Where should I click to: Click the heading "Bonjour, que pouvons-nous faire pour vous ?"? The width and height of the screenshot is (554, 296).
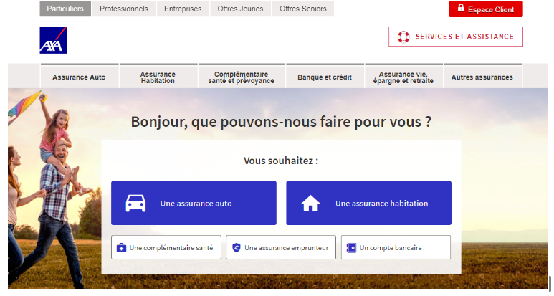tap(281, 122)
